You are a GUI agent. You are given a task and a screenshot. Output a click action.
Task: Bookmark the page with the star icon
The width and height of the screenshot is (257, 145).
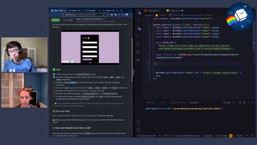point(107,14)
